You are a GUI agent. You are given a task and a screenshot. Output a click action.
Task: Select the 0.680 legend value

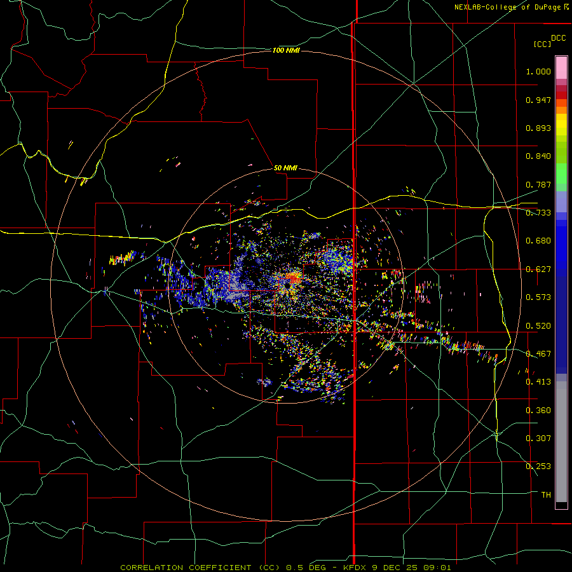(538, 241)
